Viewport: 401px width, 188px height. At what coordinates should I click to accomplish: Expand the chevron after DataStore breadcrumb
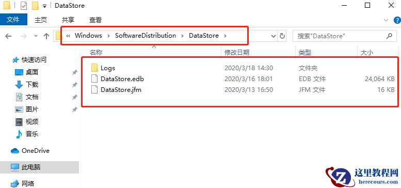point(225,36)
